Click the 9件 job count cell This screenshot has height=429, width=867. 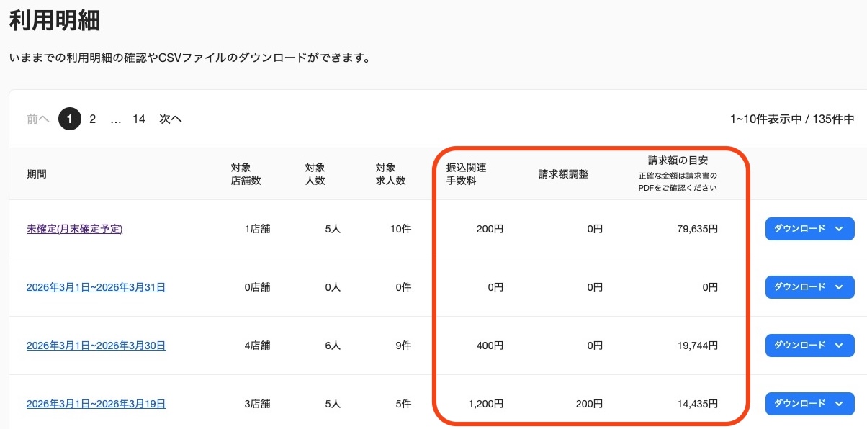404,346
